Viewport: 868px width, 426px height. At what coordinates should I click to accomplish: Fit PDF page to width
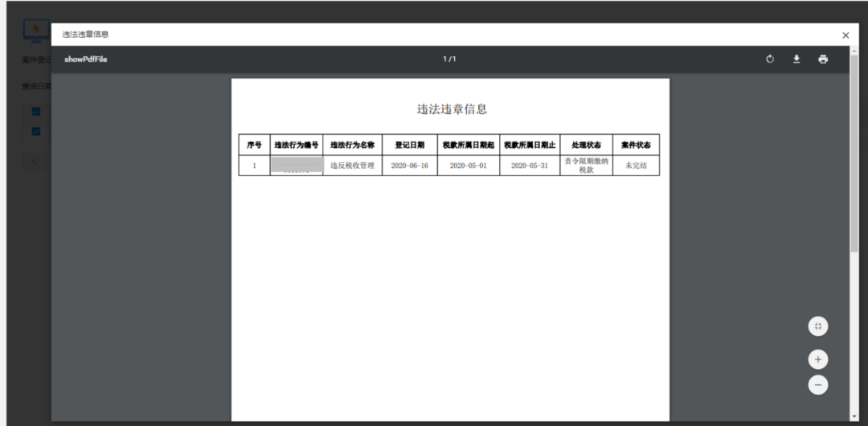point(818,326)
